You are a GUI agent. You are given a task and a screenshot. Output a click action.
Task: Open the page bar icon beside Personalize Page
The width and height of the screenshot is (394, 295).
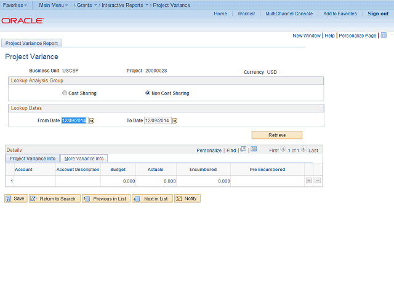384,35
